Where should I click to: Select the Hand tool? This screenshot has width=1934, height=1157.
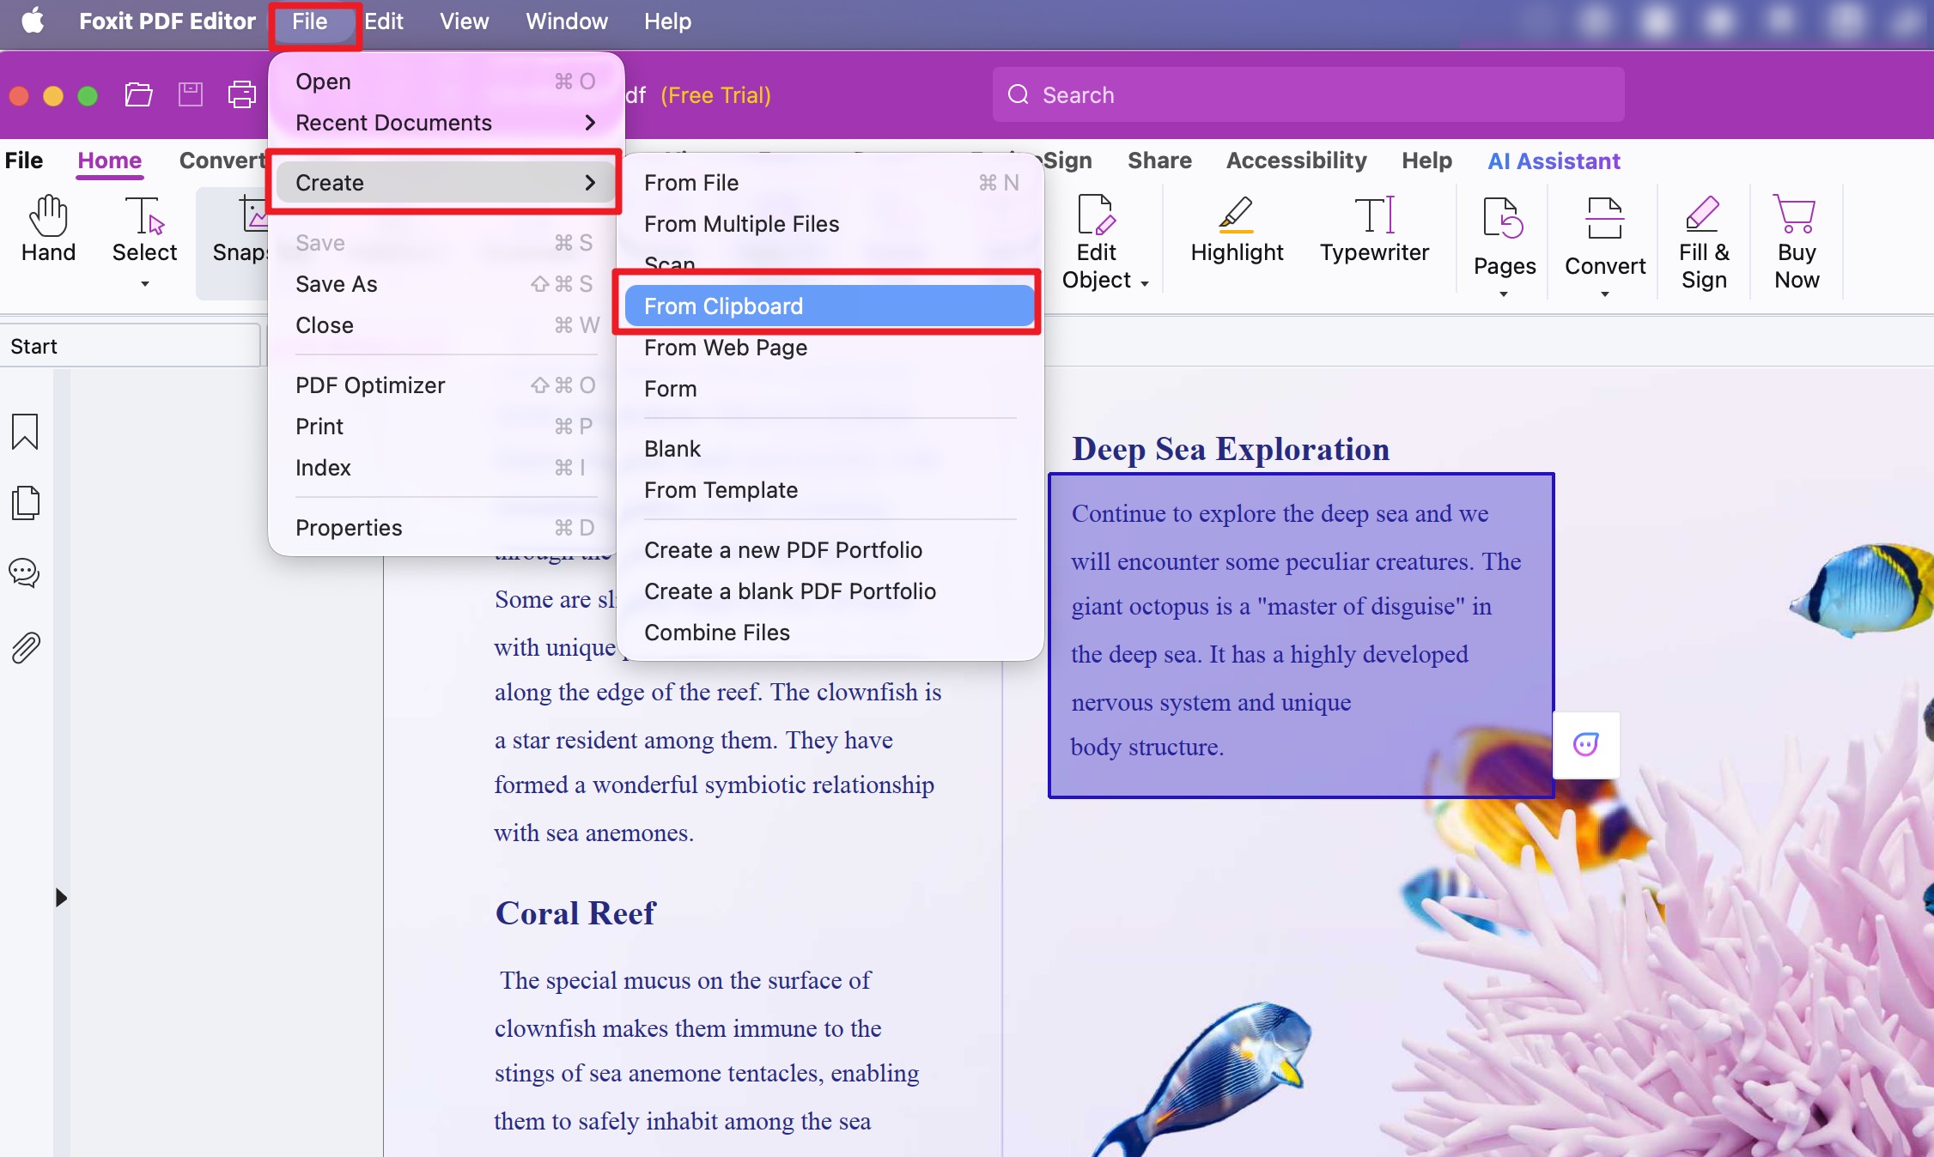click(48, 229)
